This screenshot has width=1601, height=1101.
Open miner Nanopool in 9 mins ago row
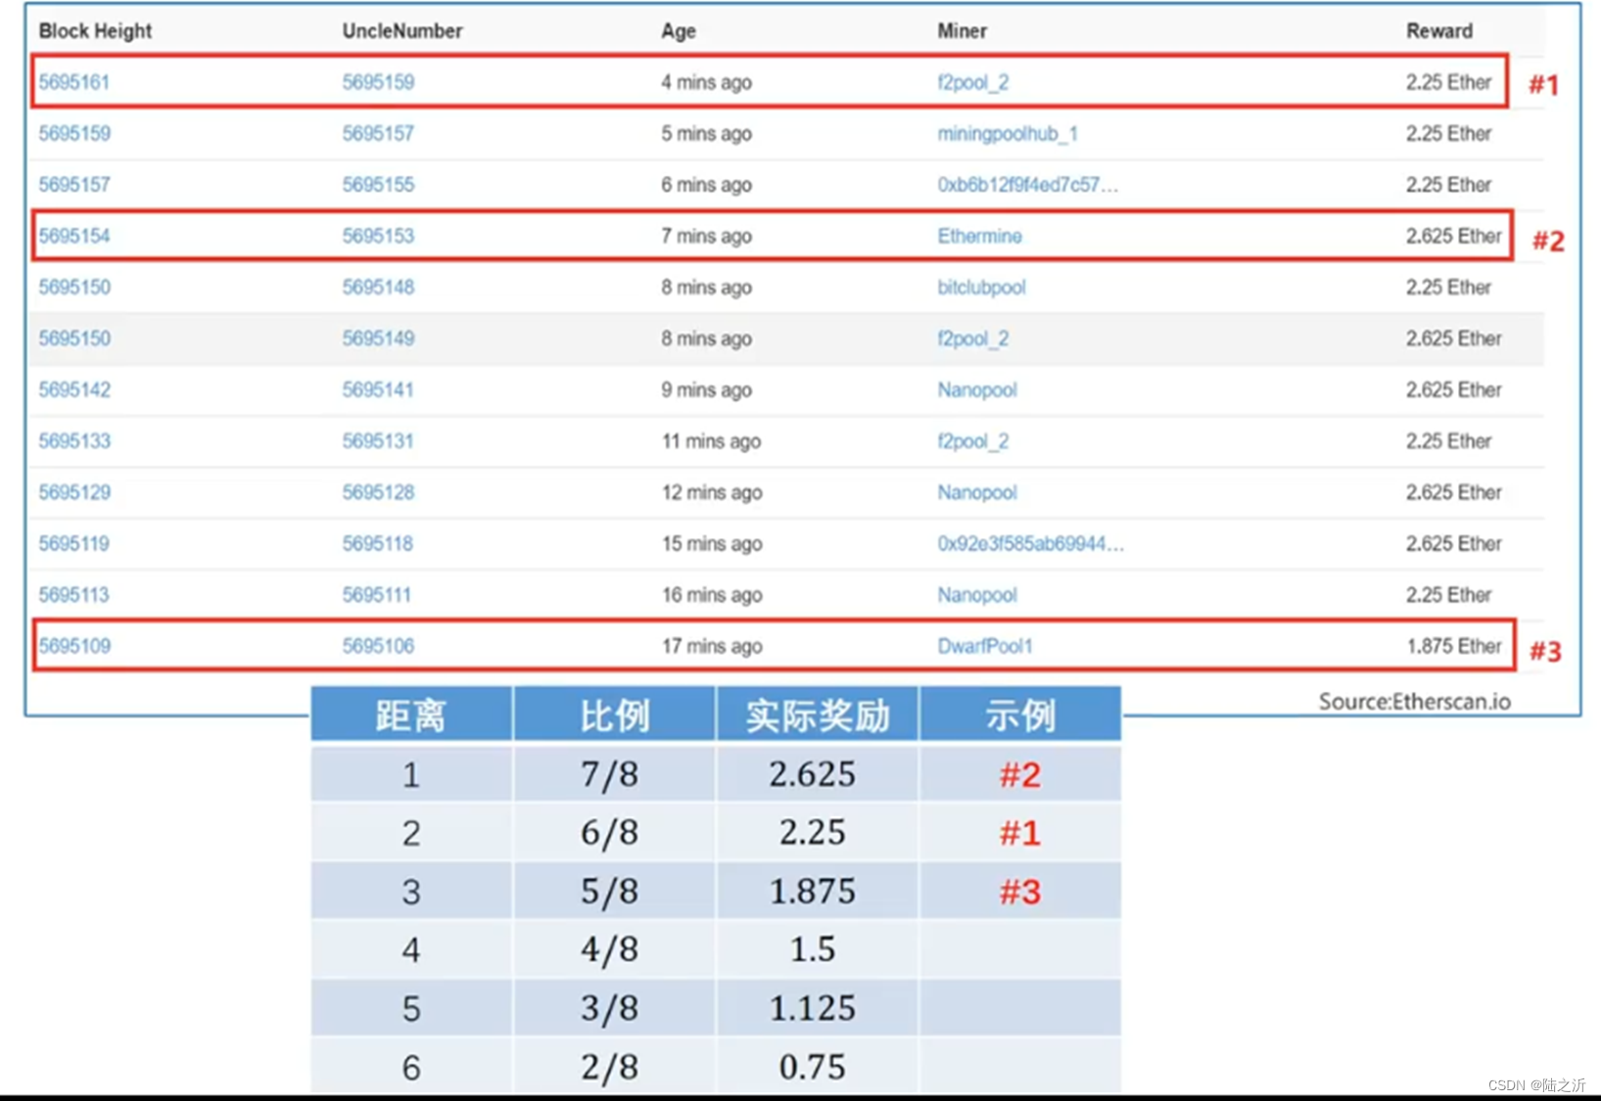pyautogui.click(x=977, y=390)
